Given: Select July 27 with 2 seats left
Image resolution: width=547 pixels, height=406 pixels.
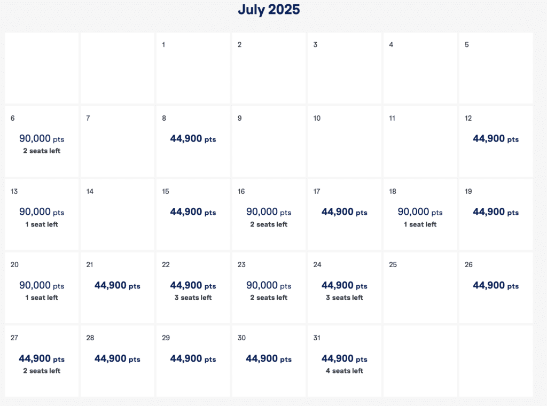Looking at the screenshot, I should tap(41, 361).
